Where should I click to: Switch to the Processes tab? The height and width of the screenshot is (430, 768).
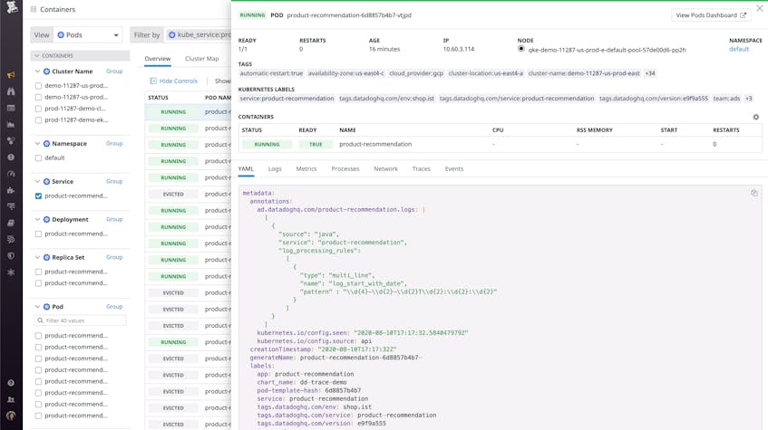pyautogui.click(x=345, y=168)
